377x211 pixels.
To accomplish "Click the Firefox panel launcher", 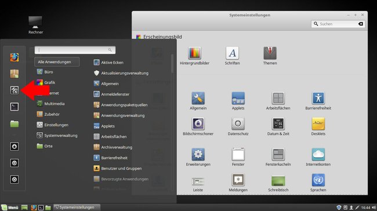I will point(34,208).
